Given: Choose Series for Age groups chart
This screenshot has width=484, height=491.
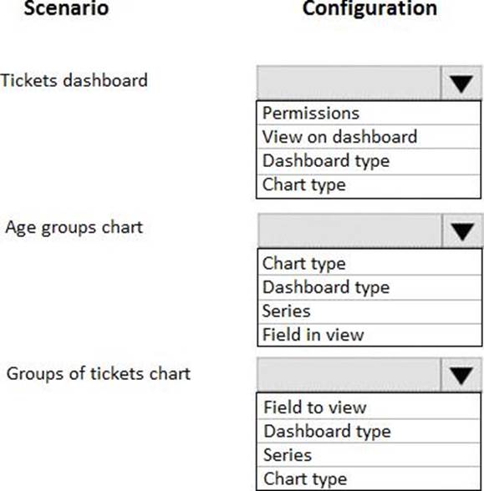Looking at the screenshot, I should [369, 311].
